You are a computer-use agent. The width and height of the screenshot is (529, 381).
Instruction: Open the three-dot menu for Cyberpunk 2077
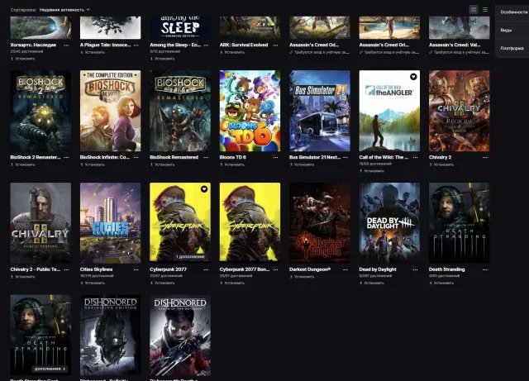(x=206, y=269)
